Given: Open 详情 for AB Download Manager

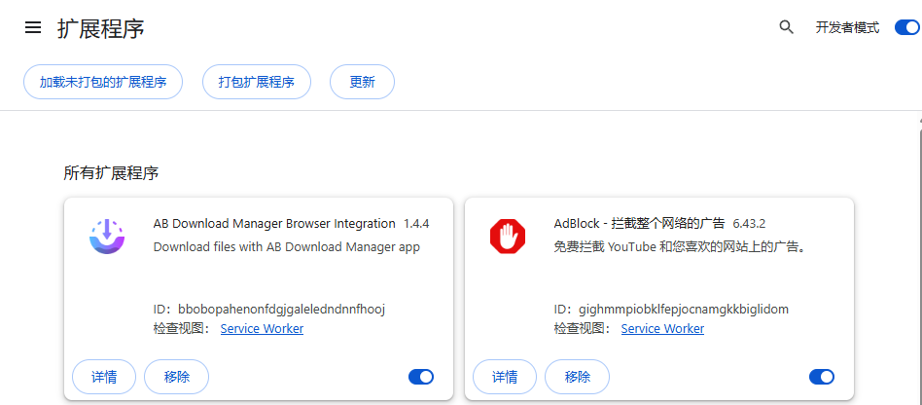Looking at the screenshot, I should click(104, 377).
